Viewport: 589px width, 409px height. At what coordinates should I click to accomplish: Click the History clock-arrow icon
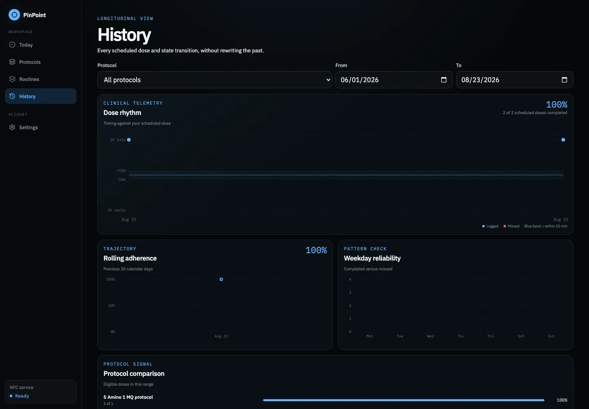(12, 96)
